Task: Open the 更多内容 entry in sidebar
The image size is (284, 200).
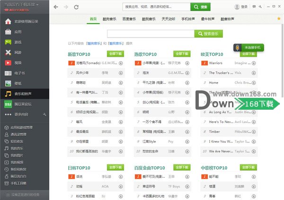Action: pos(21,114)
